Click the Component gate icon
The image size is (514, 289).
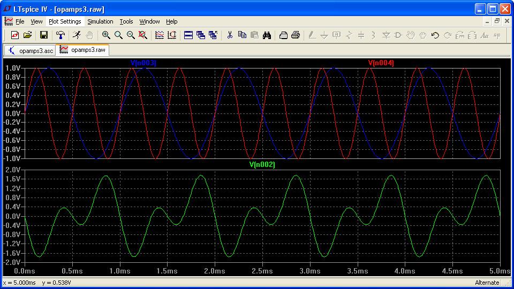[x=398, y=35]
